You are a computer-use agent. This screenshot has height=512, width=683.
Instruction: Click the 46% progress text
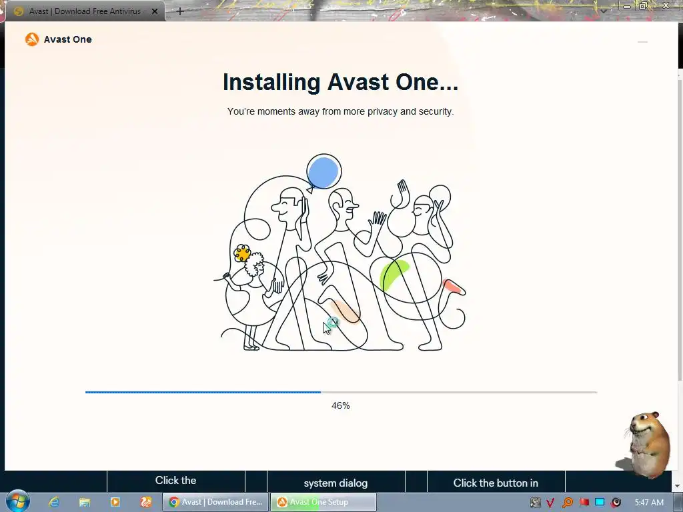341,405
